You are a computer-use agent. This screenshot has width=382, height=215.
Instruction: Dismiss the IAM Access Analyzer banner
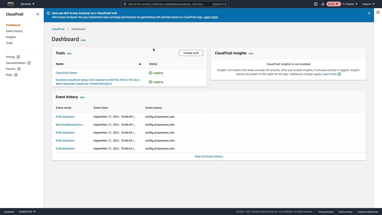tap(369, 13)
